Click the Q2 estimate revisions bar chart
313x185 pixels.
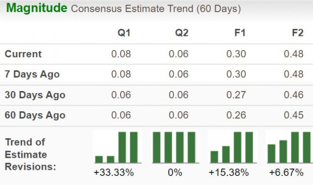point(175,148)
